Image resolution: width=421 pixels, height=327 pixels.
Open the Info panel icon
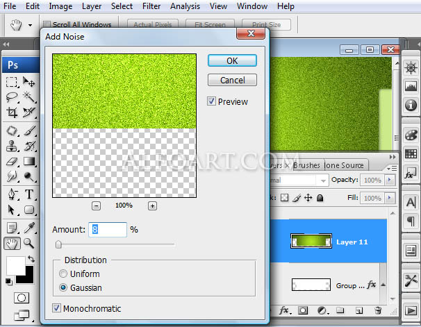[x=411, y=105]
